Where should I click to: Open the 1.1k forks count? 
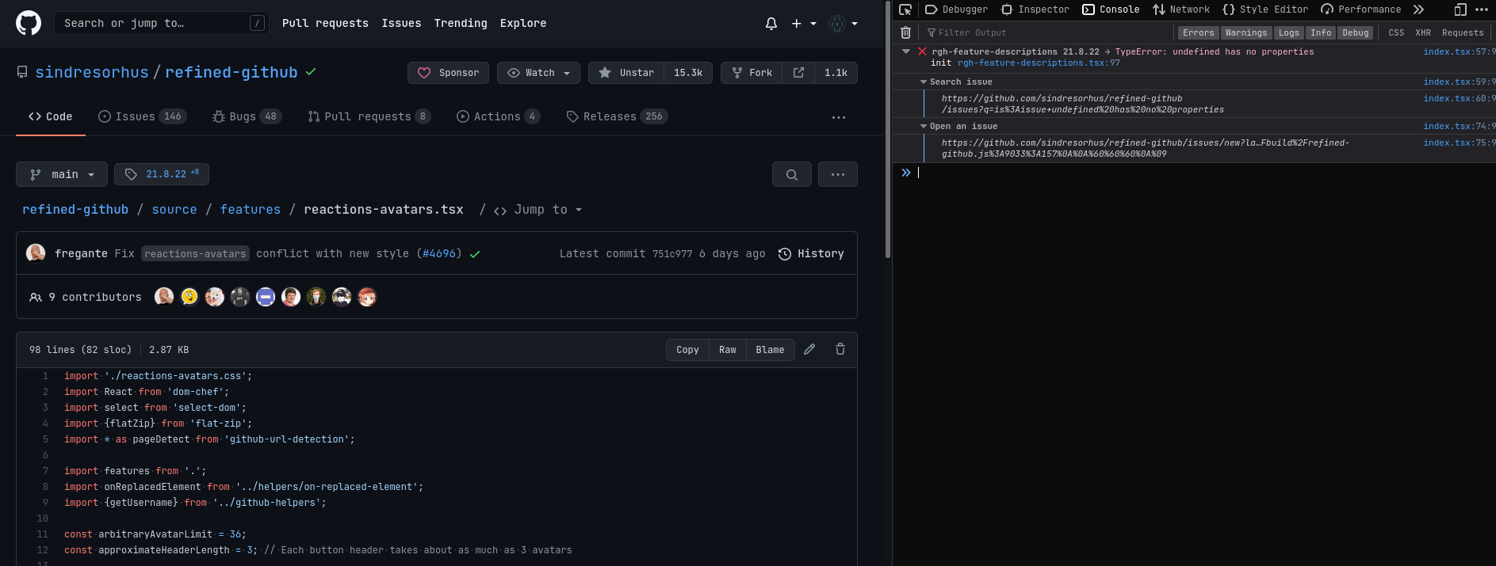pyautogui.click(x=836, y=73)
